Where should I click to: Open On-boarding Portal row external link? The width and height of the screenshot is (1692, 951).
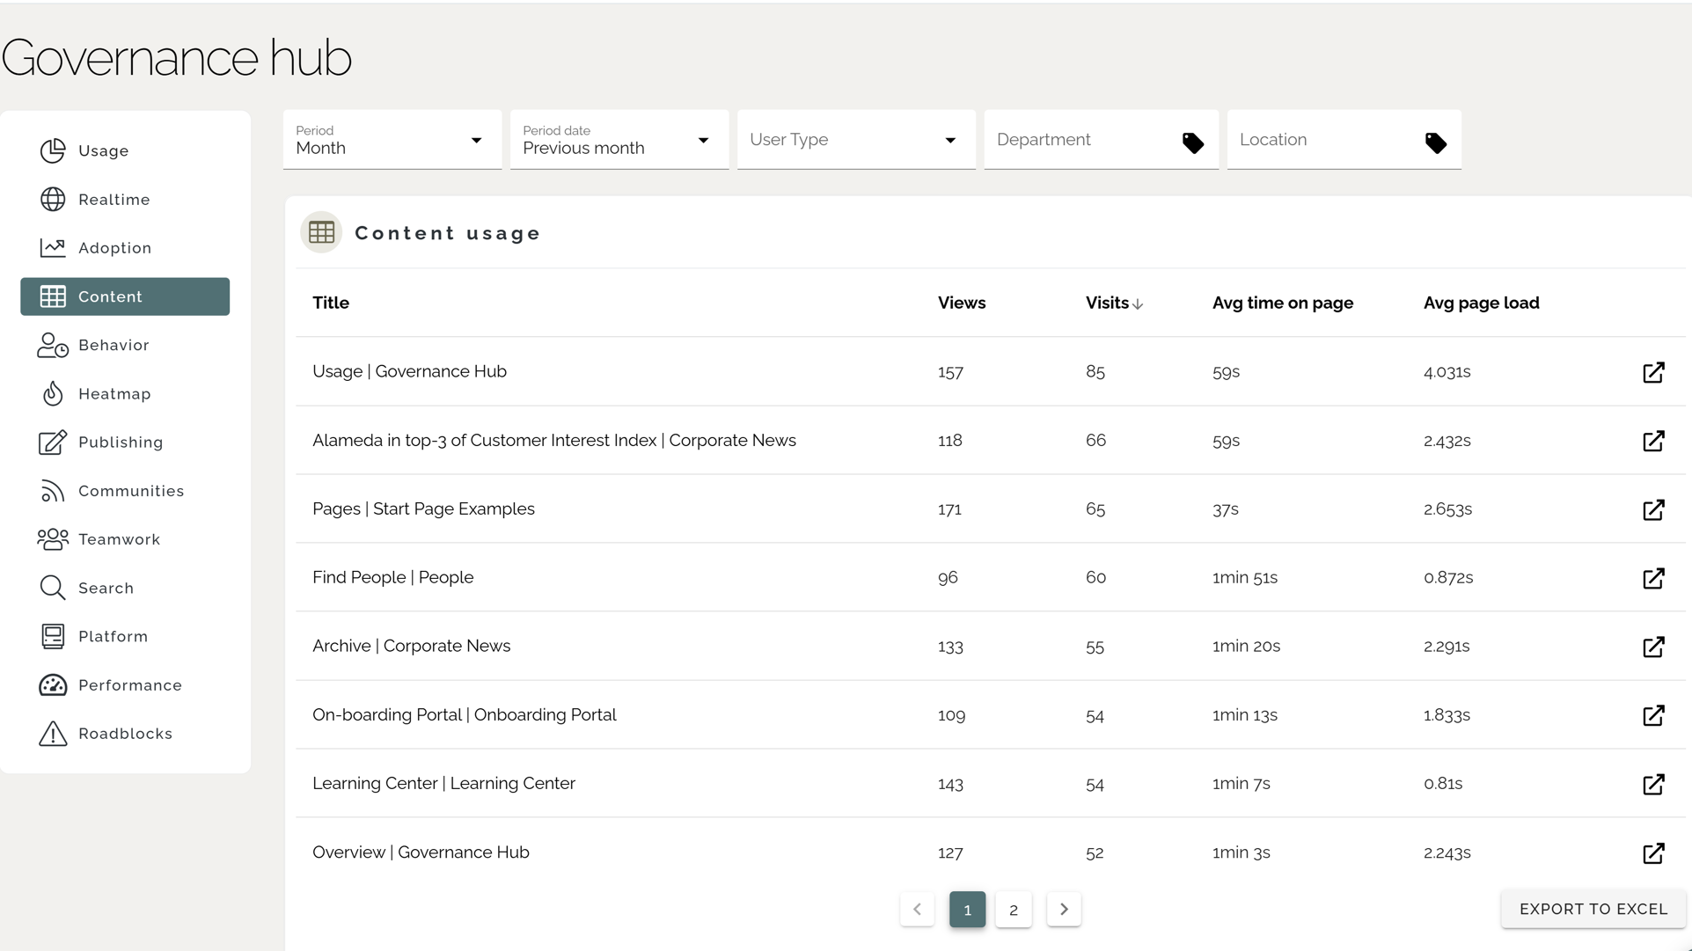1653,715
